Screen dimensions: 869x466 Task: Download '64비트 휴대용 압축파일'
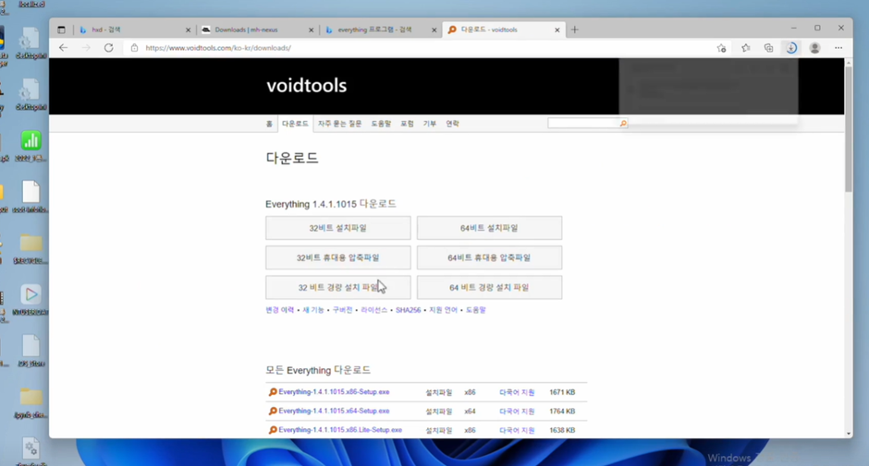(489, 257)
